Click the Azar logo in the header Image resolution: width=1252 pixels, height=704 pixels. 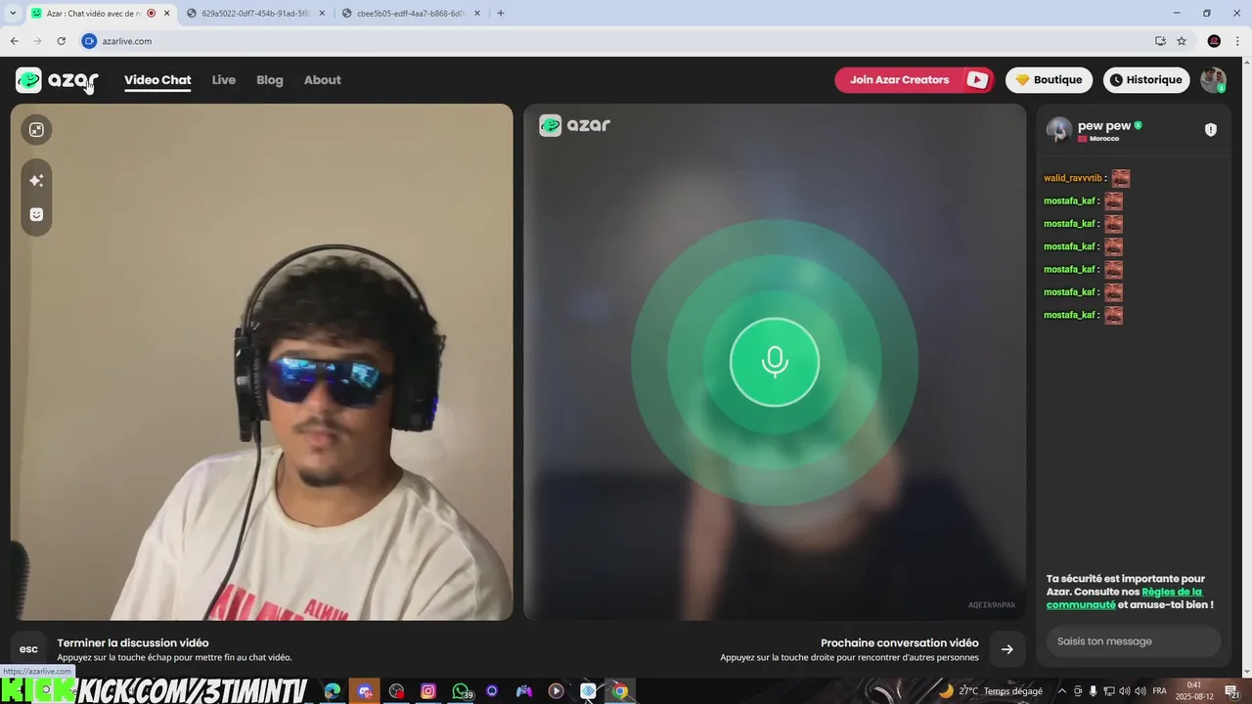(x=57, y=80)
